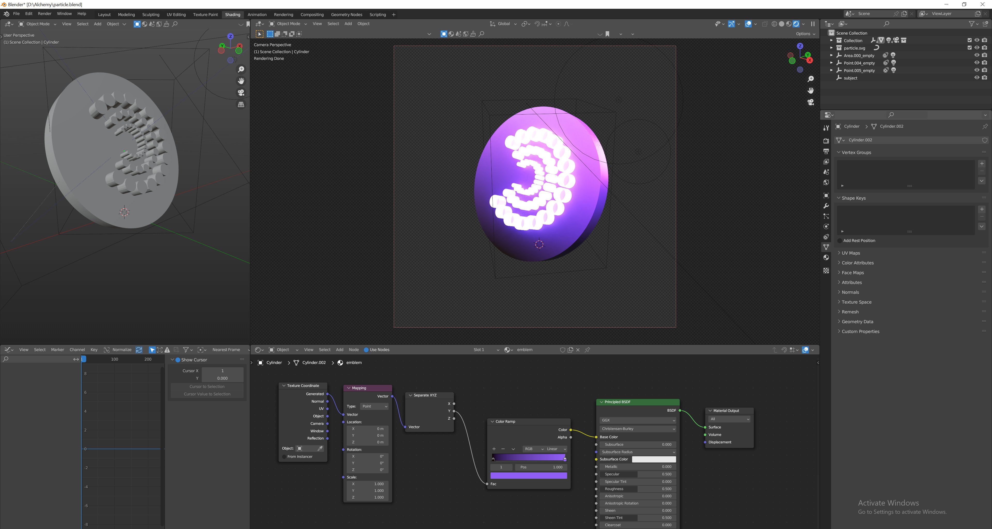Open the Material properties tab icon
The width and height of the screenshot is (992, 529).
click(826, 258)
